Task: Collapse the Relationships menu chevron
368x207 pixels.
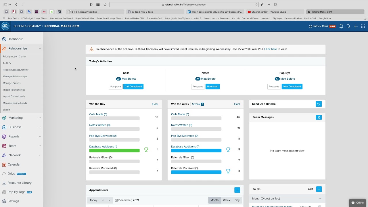Action: (x=40, y=49)
